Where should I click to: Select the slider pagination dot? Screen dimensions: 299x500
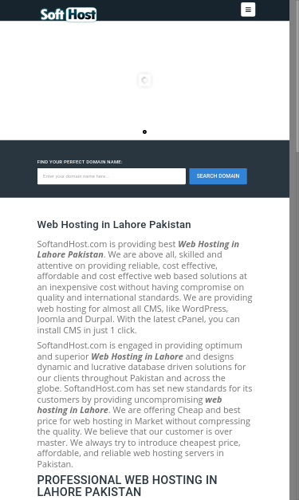point(144,132)
